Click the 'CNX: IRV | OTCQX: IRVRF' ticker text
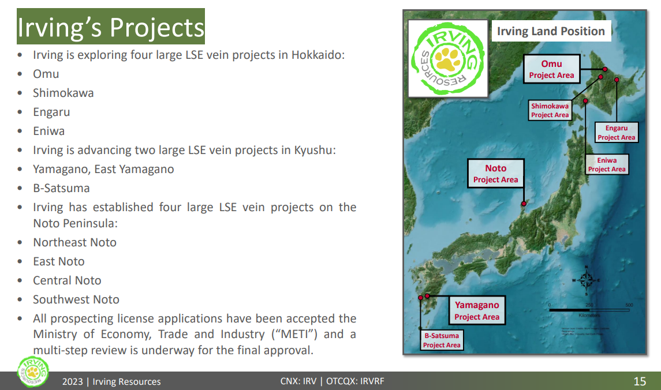Viewport: 661px width, 390px height. 332,381
